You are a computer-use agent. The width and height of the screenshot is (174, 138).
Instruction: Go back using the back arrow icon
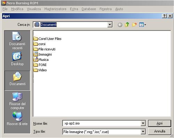click(x=120, y=25)
